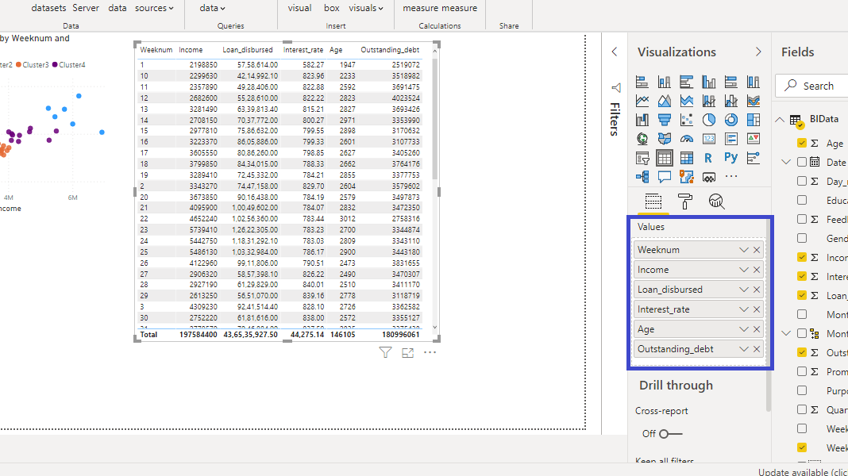Click filter icon below the table visual
Image resolution: width=848 pixels, height=476 pixels.
(385, 353)
